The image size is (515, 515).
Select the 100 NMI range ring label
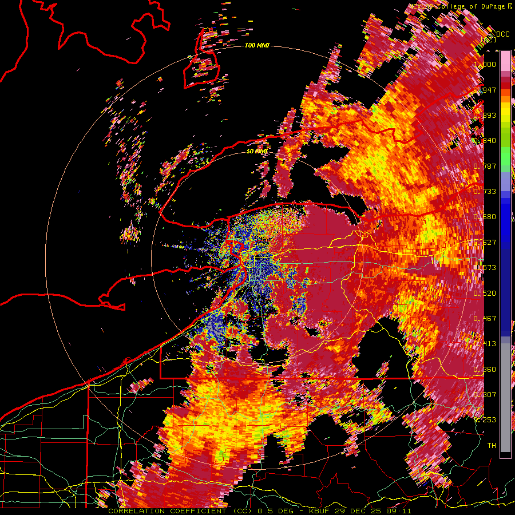pos(257,45)
